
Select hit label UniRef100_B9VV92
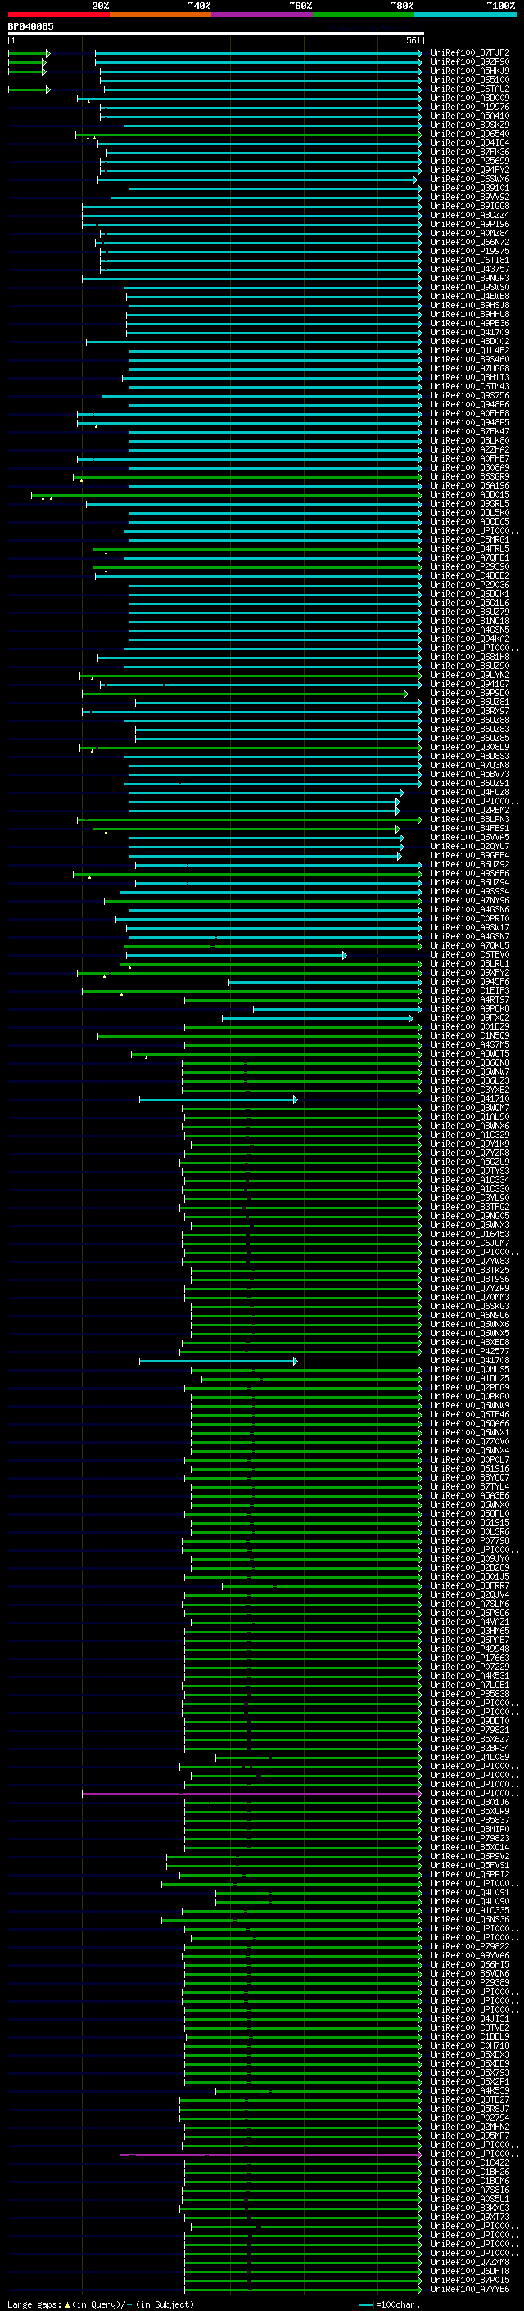[x=469, y=198]
